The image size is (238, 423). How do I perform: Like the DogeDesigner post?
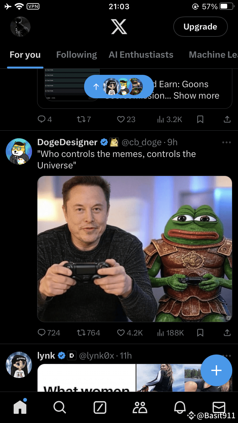pos(121,333)
